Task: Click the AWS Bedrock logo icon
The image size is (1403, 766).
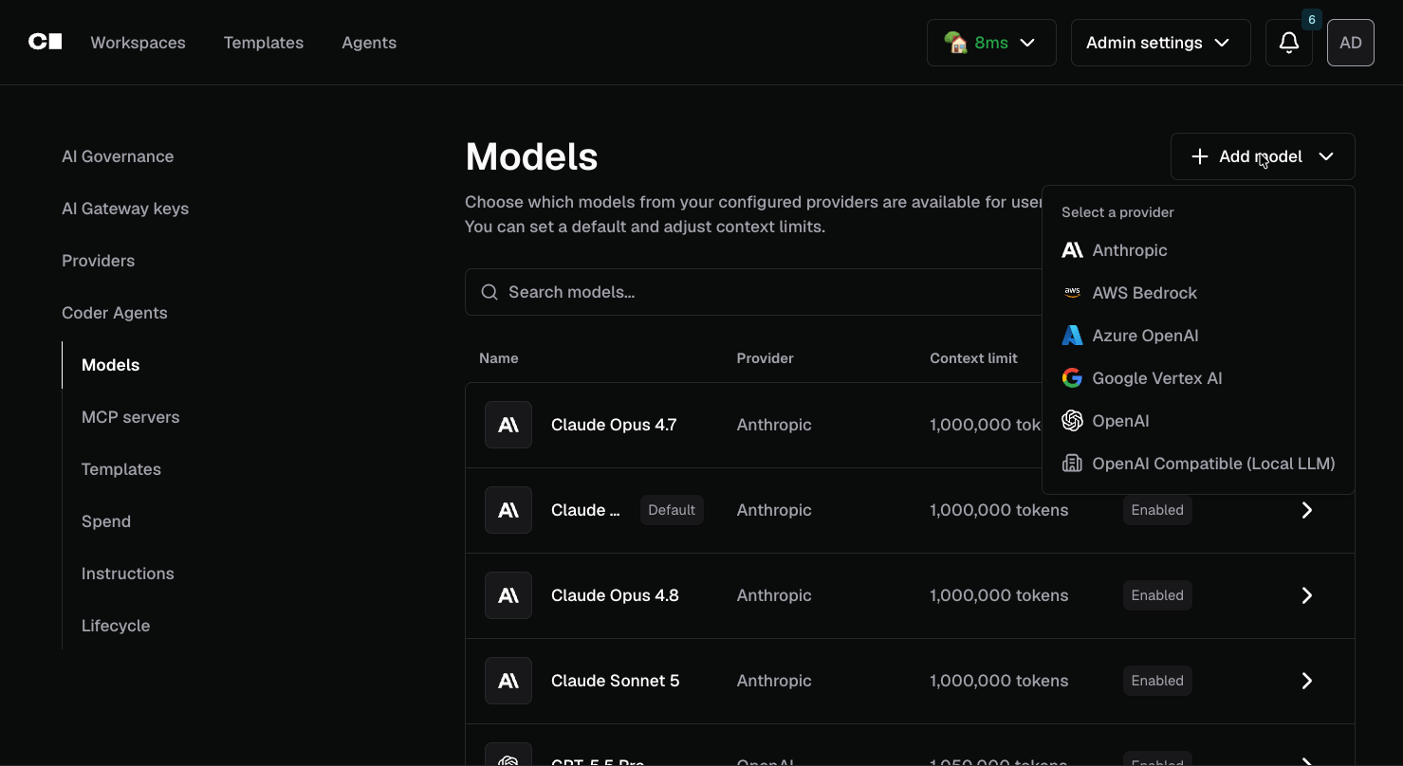Action: [1072, 293]
